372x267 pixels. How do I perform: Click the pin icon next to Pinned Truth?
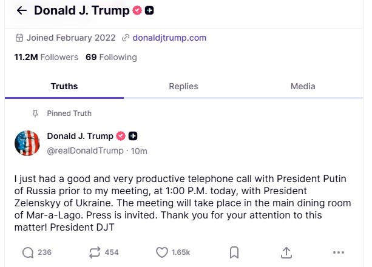pyautogui.click(x=35, y=113)
